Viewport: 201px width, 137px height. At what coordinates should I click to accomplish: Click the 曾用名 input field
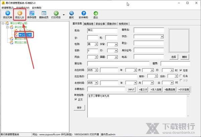[x=149, y=30]
